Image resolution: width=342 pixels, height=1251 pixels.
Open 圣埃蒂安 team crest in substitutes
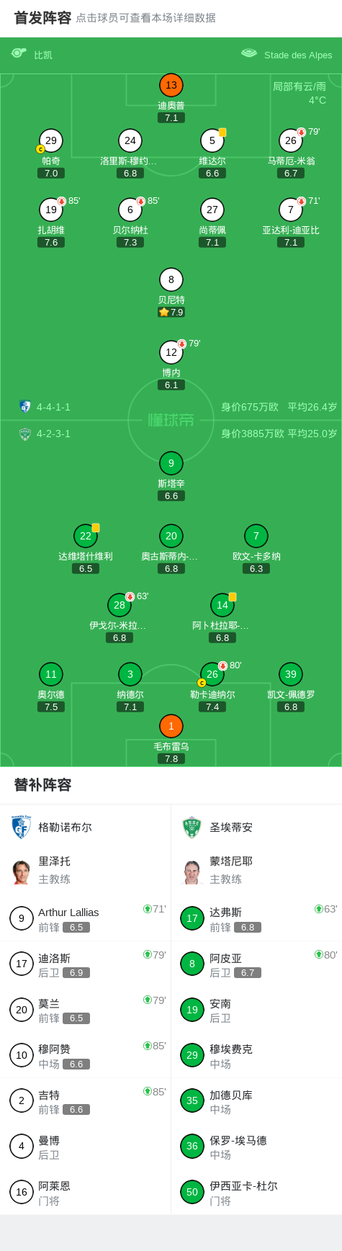[192, 828]
